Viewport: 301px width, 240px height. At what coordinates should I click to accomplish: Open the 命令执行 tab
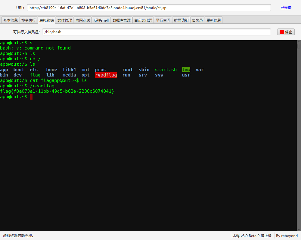pos(28,20)
